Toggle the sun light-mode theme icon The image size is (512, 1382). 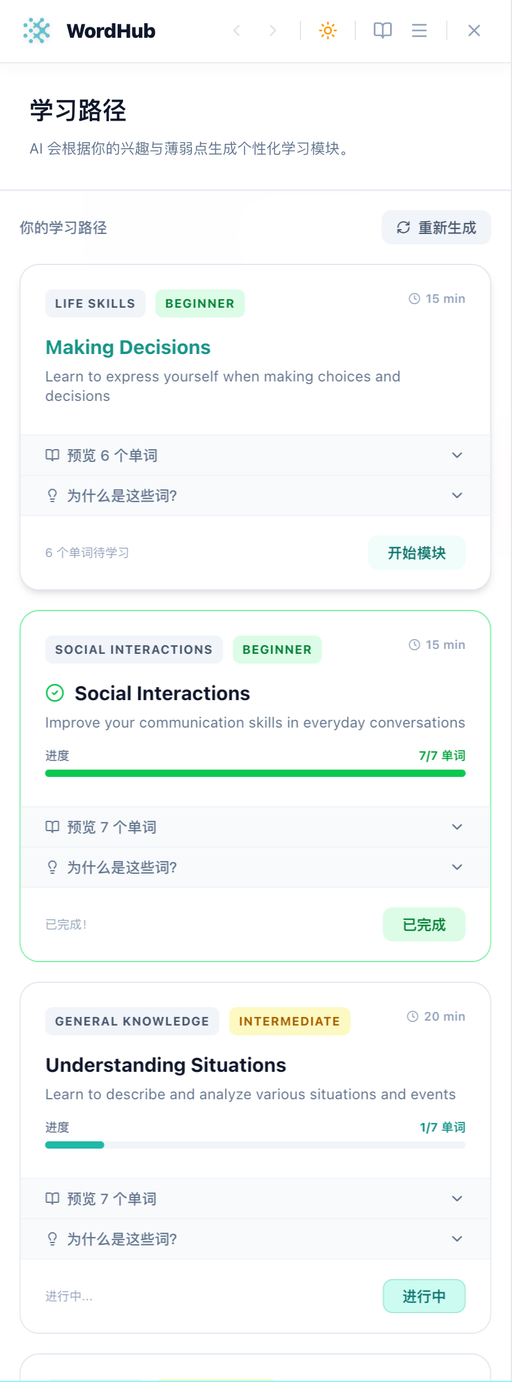point(328,30)
